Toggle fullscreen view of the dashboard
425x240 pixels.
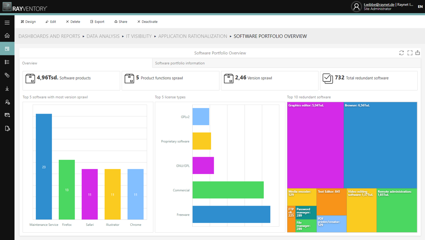click(x=410, y=53)
